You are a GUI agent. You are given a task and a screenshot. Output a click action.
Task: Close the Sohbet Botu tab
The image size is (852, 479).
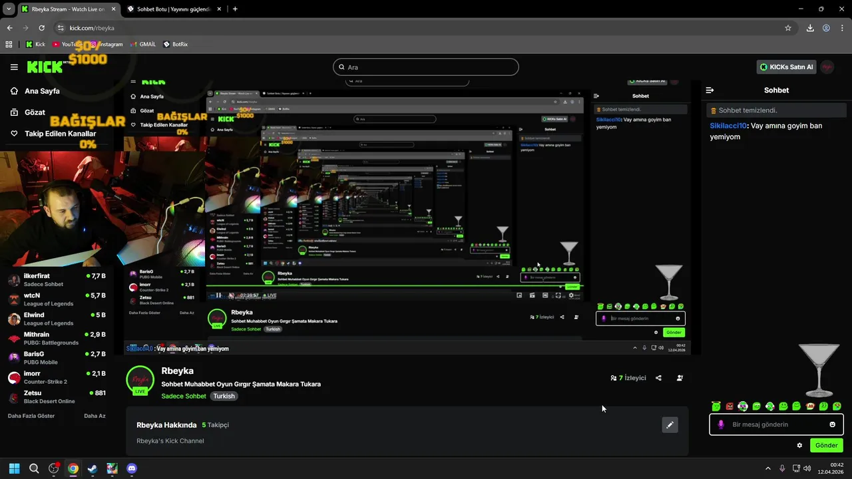(x=219, y=9)
